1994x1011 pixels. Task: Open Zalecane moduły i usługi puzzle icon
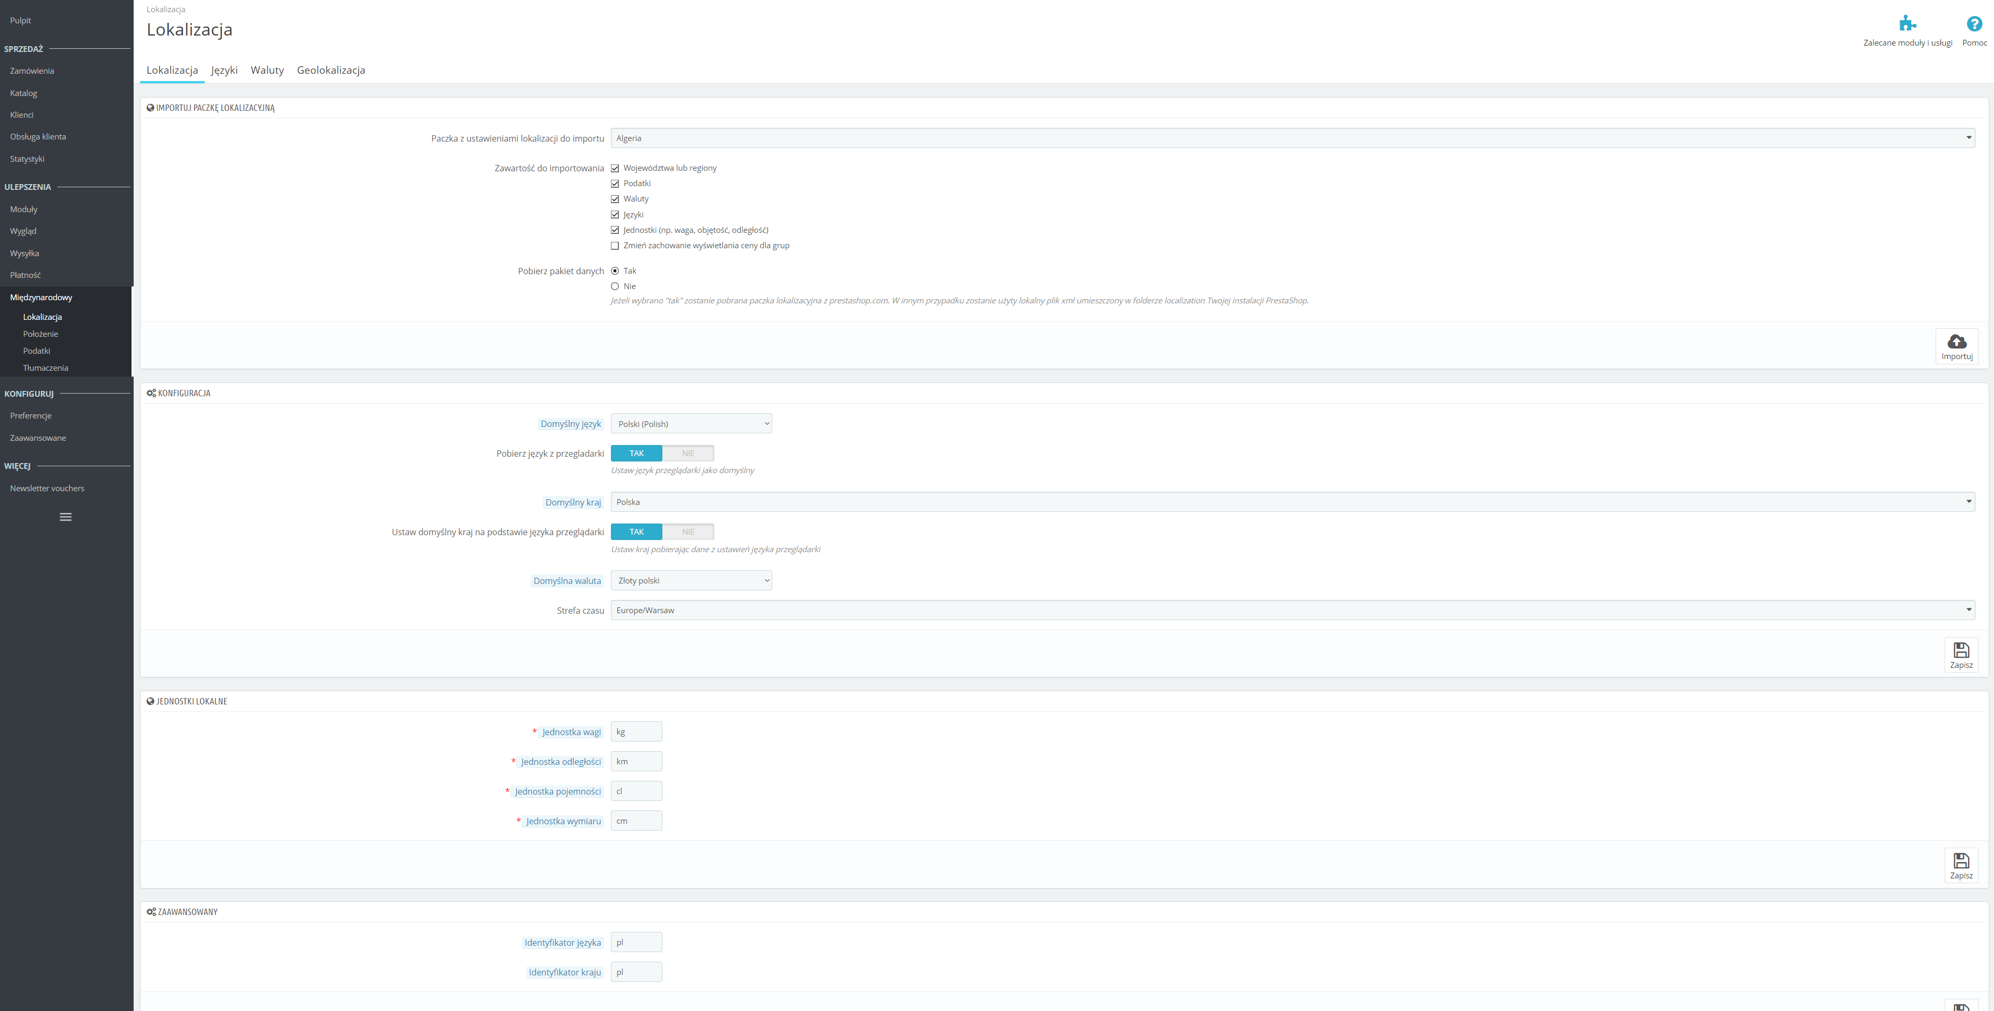[x=1908, y=24]
